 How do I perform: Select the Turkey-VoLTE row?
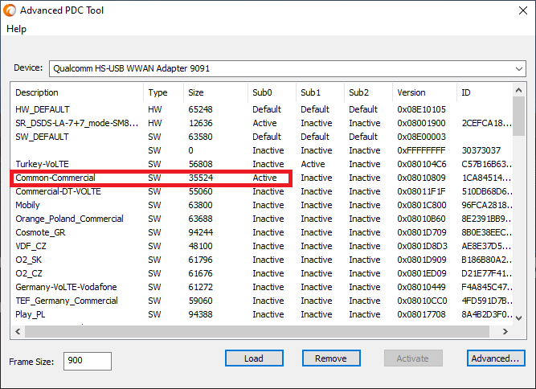[261, 164]
